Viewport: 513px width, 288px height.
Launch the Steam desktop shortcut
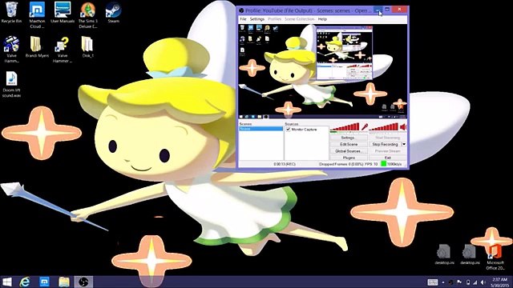pos(114,13)
